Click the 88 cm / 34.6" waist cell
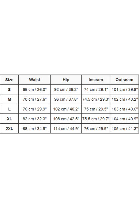The image size is (139, 208). click(34, 129)
